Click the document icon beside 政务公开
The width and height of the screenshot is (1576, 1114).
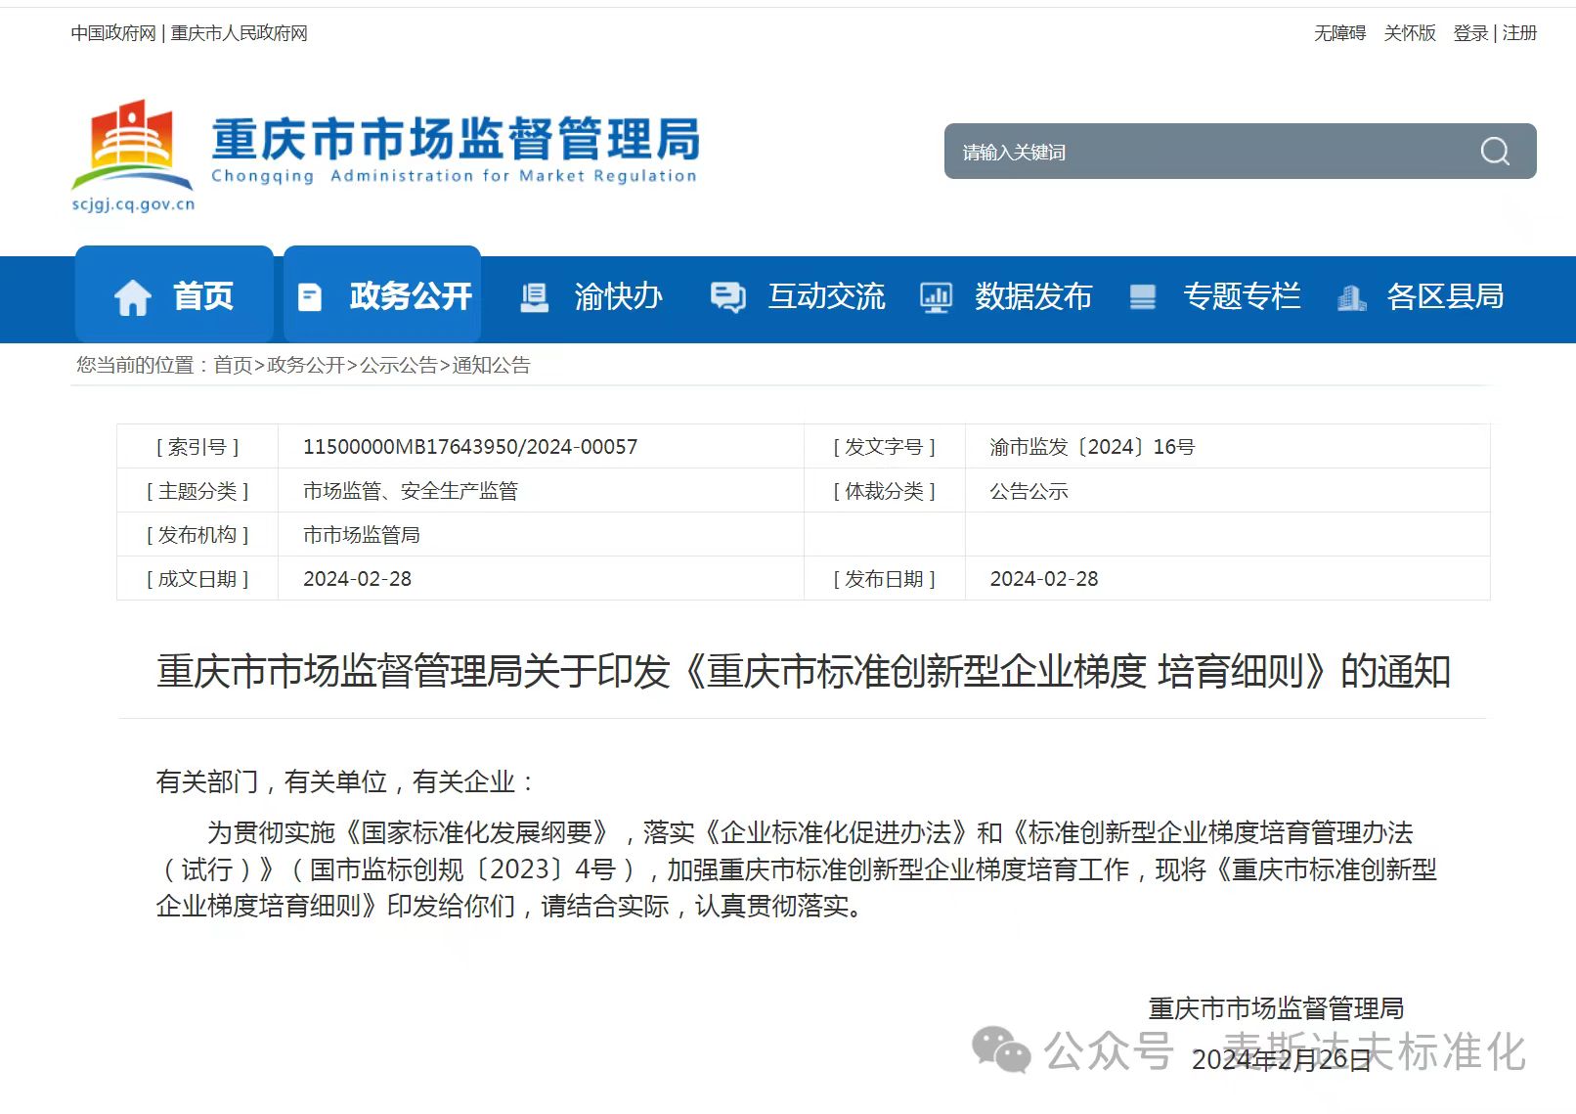pyautogui.click(x=309, y=297)
